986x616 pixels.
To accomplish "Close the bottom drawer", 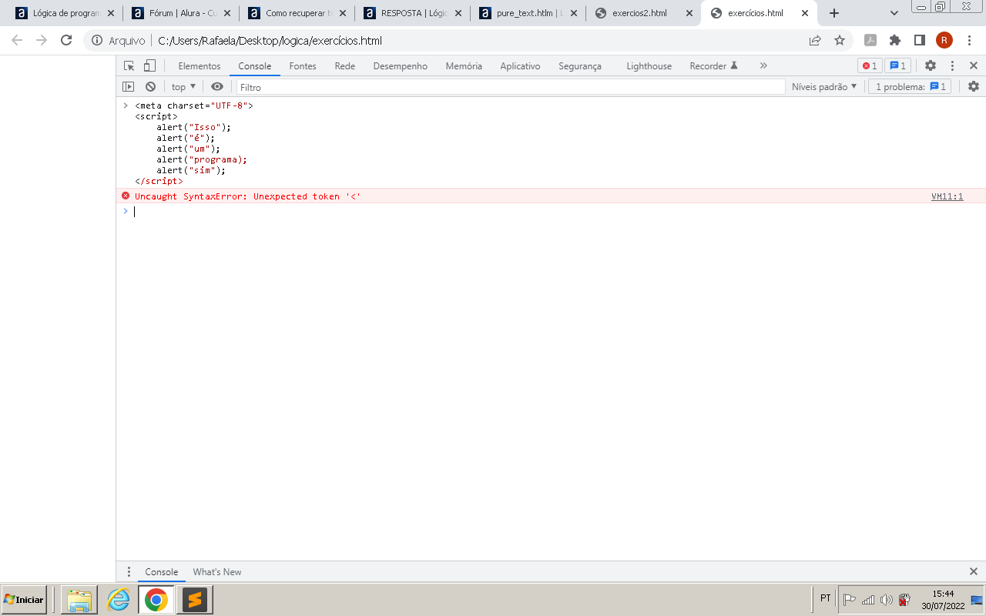I will pos(974,572).
